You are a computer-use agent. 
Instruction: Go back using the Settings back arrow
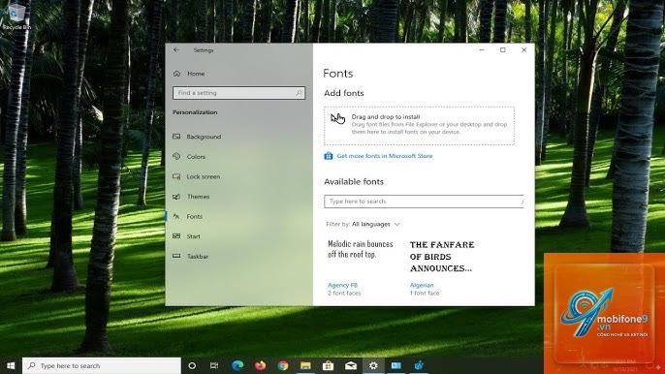tap(176, 50)
